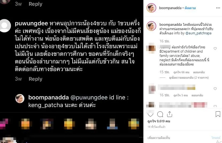222x143 pixels.
Task: Open comment bubble icon below post
Action: pos(160,114)
